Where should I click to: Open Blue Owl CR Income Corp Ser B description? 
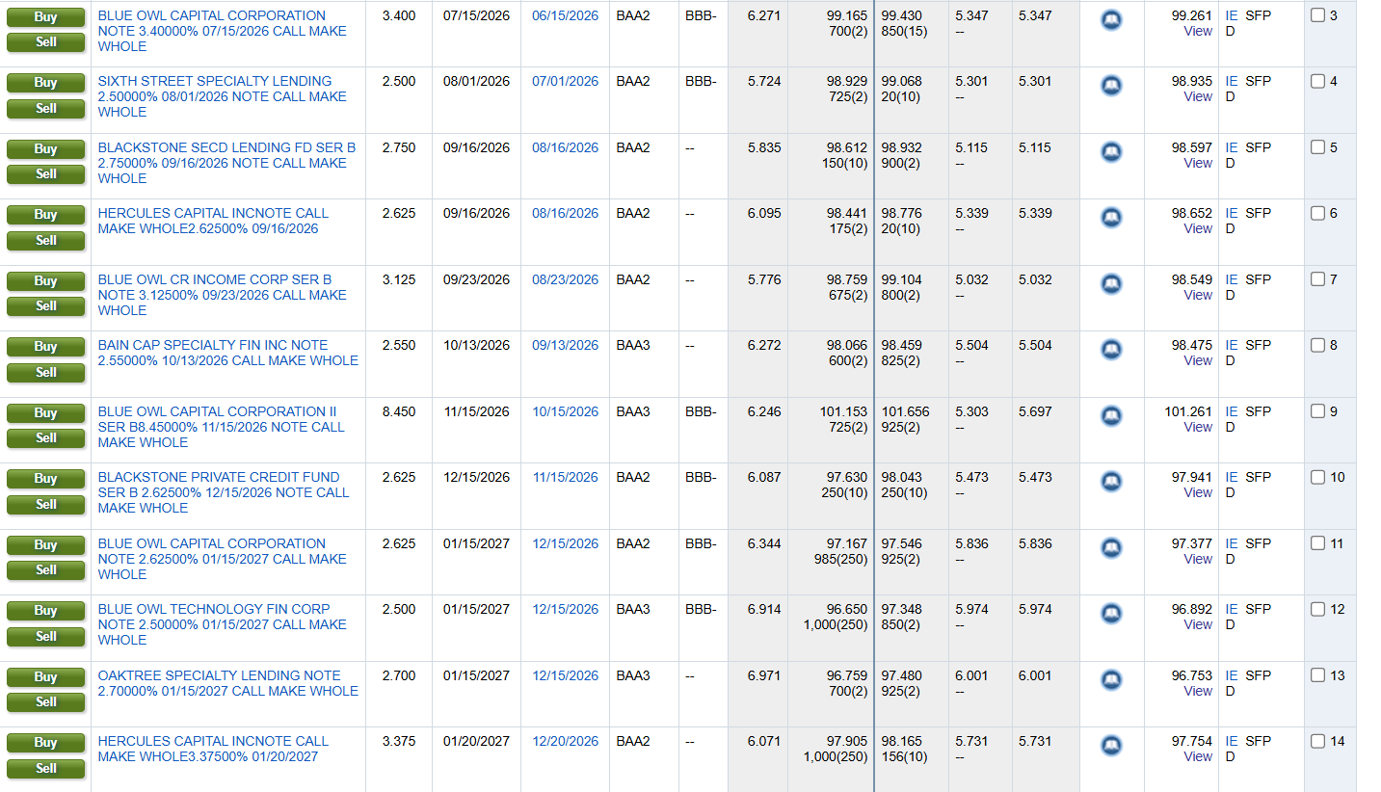(223, 295)
